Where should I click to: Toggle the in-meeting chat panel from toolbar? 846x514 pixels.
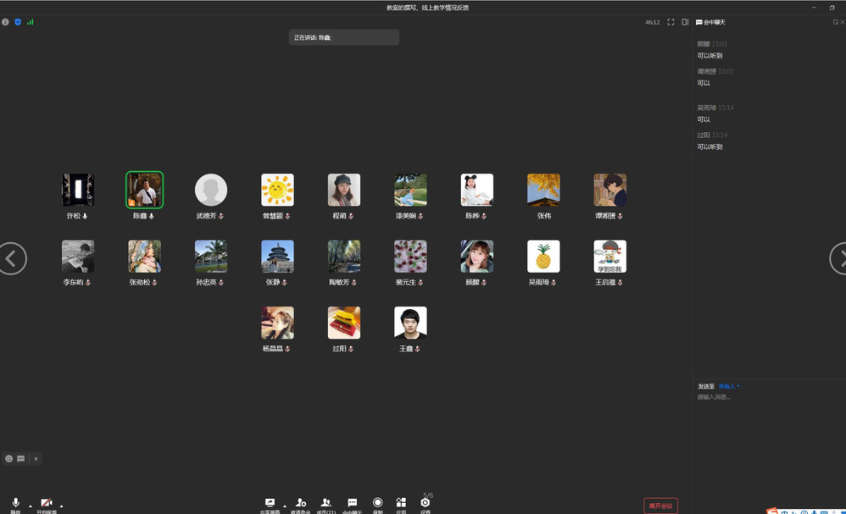[352, 503]
